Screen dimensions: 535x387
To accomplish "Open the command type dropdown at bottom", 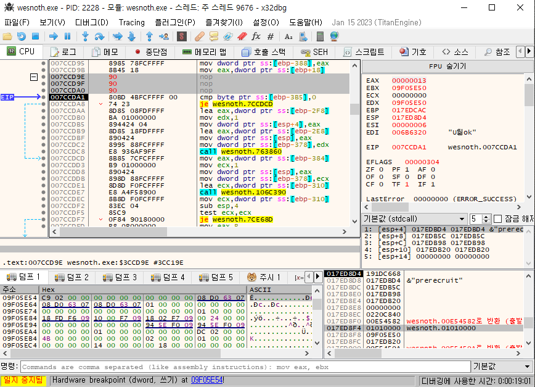I will (x=502, y=367).
